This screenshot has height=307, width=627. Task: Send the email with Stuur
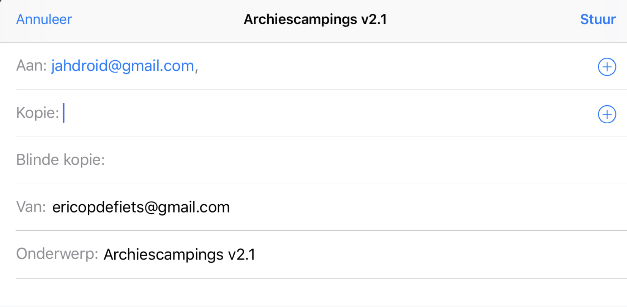[598, 19]
